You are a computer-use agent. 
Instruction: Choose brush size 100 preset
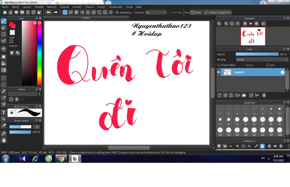click(x=220, y=131)
